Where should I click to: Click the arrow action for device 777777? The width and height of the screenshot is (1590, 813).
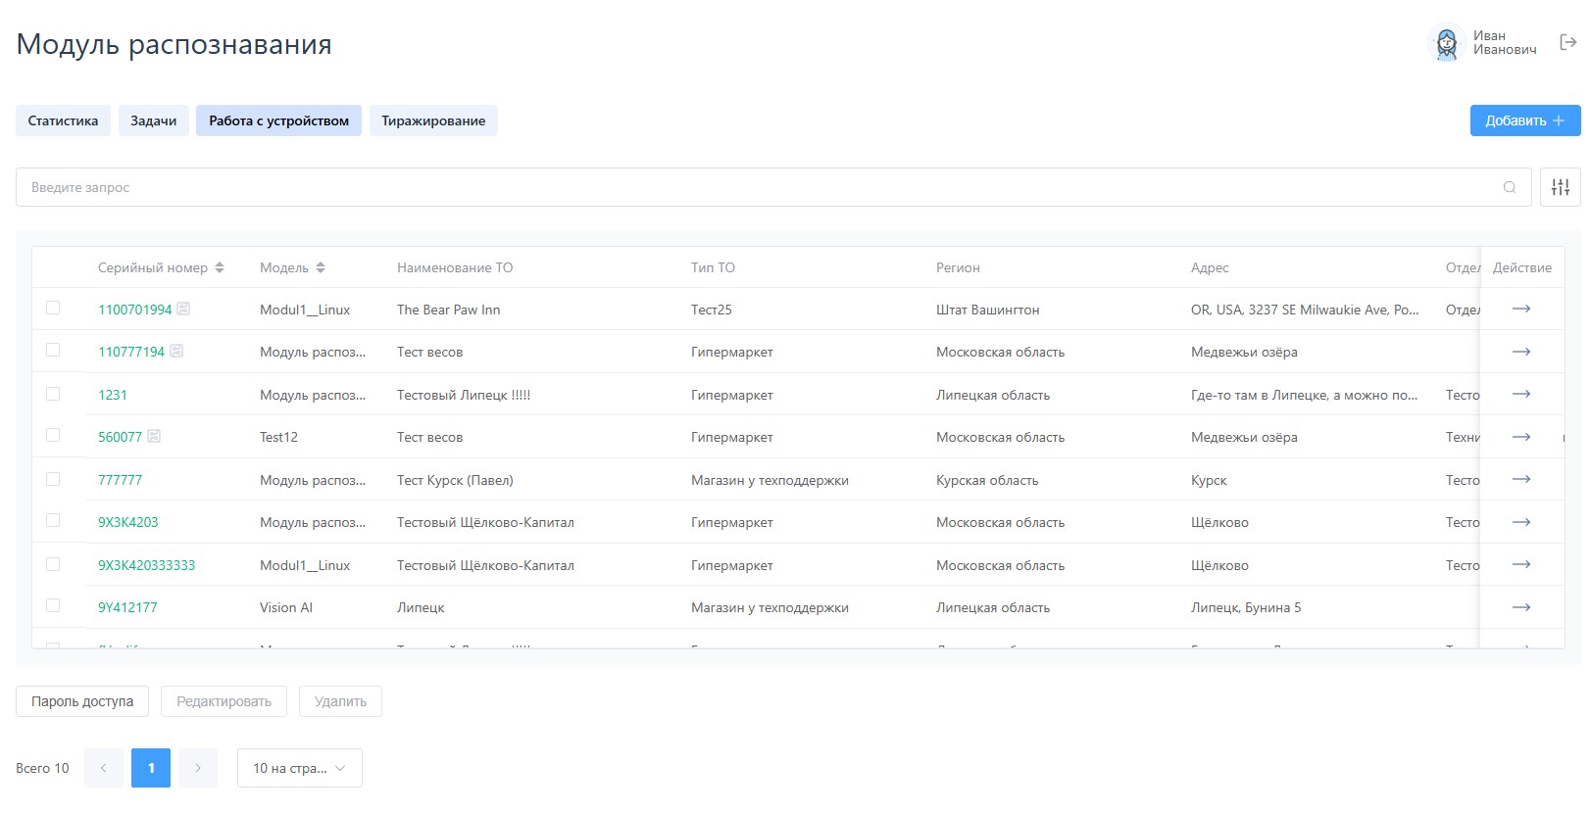click(x=1520, y=479)
